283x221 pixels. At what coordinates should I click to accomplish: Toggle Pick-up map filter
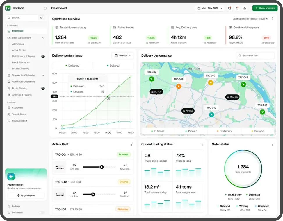tap(191, 131)
